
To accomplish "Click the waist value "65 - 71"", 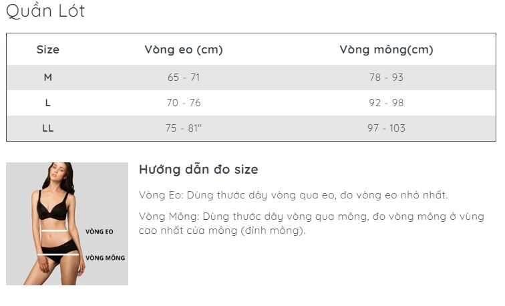I will point(184,78).
